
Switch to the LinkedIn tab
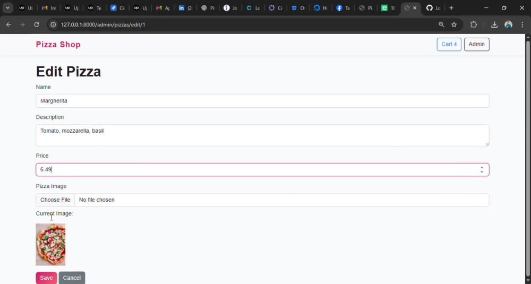pos(185,8)
